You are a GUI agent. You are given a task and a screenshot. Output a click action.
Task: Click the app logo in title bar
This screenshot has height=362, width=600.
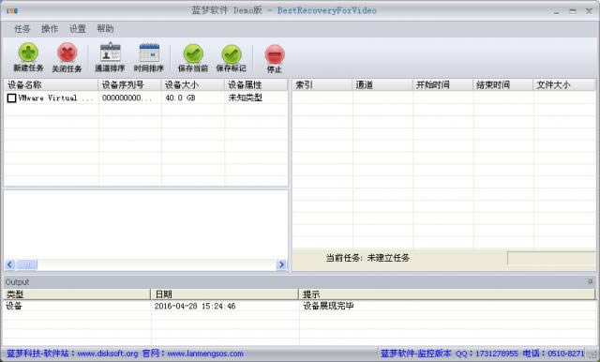click(12, 10)
